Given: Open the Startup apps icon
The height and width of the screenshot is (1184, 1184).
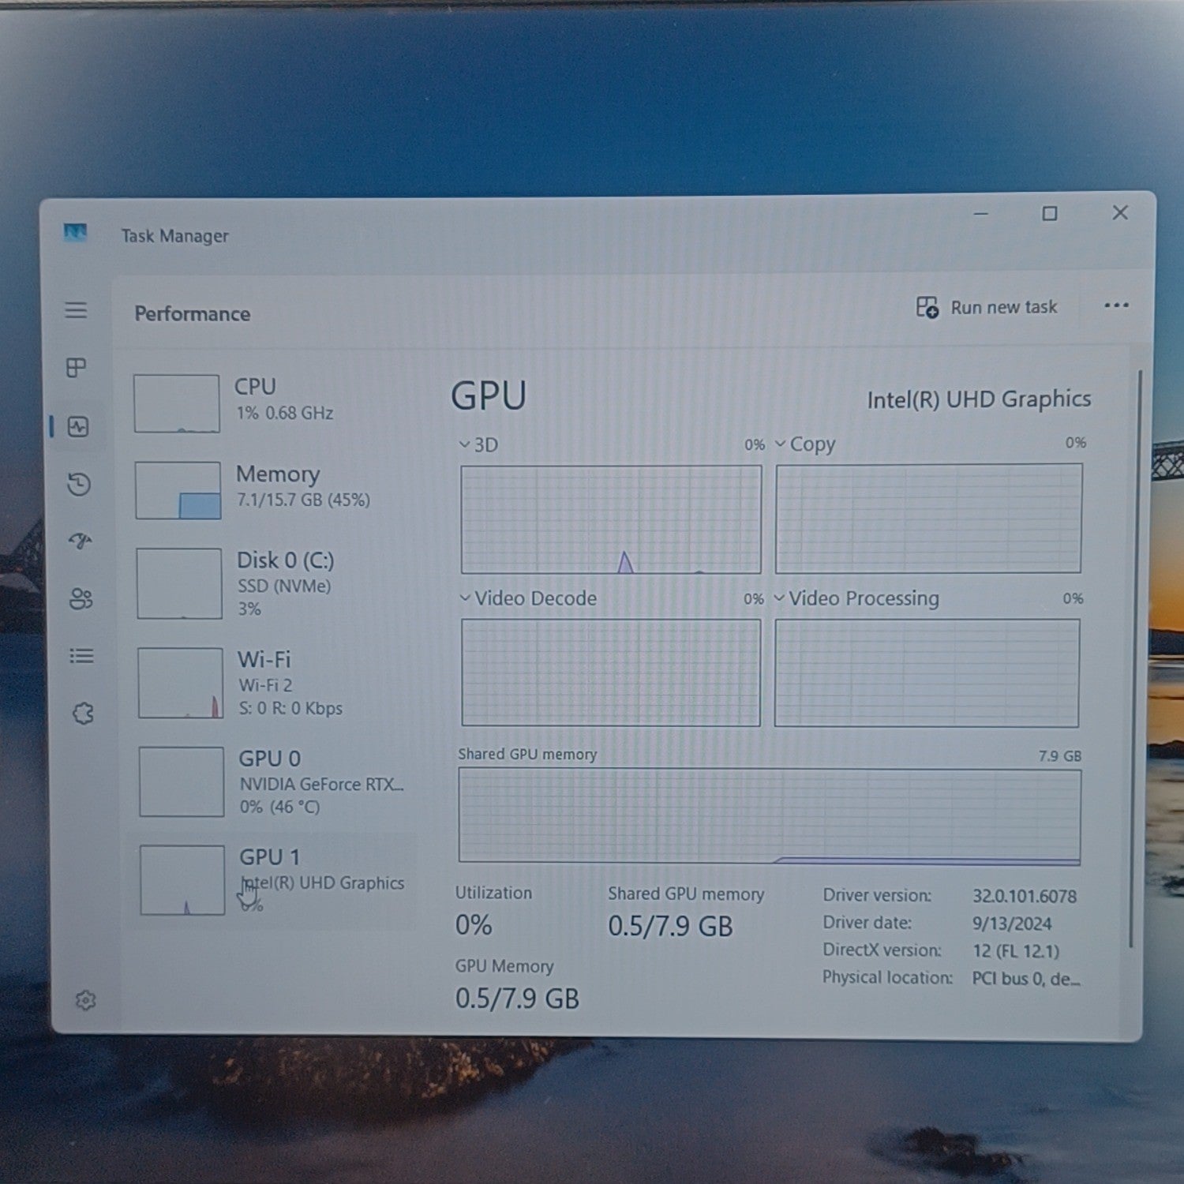Looking at the screenshot, I should [81, 541].
